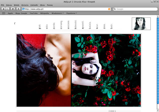Expand the Wiadomości bookmarks dropdown
159x112 pixels.
click(57, 13)
